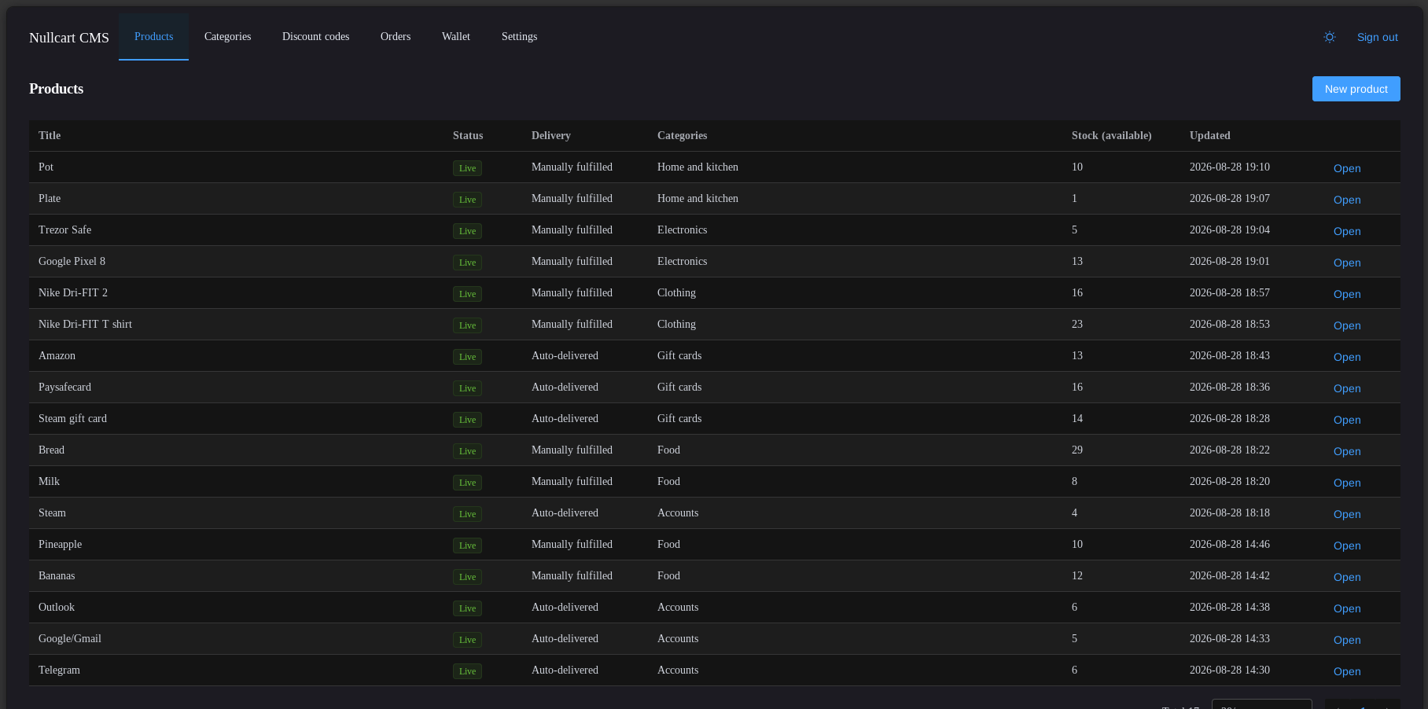Click Auto-delivered in the Amazon row
This screenshot has height=709, width=1428.
coord(565,355)
